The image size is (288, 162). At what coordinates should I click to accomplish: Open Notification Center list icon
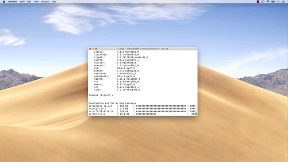tap(283, 2)
